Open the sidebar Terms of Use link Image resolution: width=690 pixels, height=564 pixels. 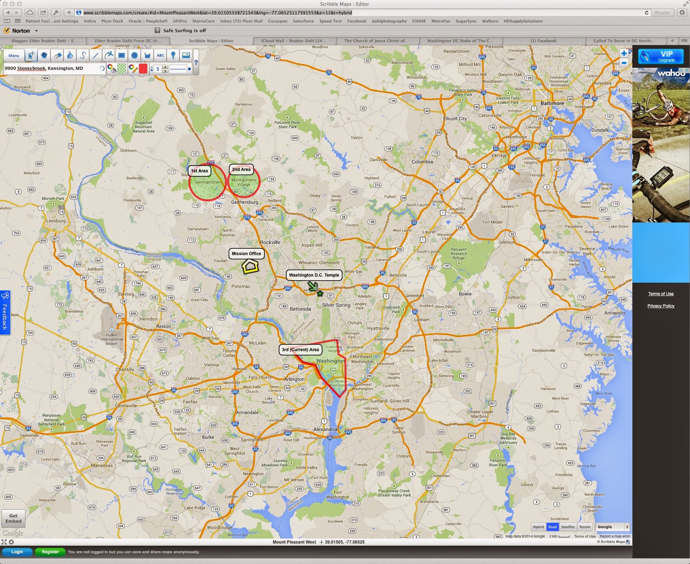click(x=661, y=294)
